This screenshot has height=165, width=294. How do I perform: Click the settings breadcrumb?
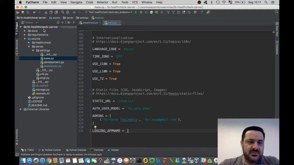pos(82,18)
